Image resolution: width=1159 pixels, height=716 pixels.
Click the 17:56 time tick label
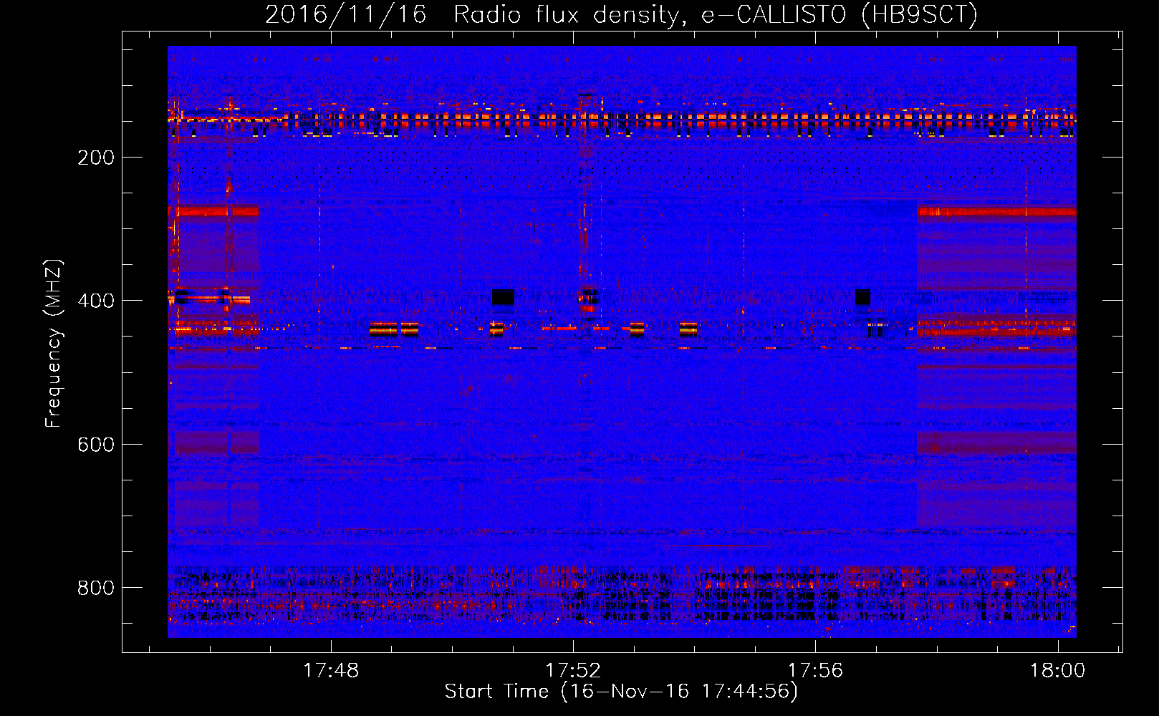coord(815,671)
